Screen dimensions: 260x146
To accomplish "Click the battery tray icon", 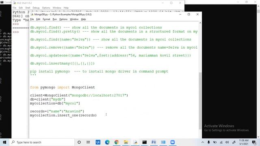I will pyautogui.click(x=215, y=142).
